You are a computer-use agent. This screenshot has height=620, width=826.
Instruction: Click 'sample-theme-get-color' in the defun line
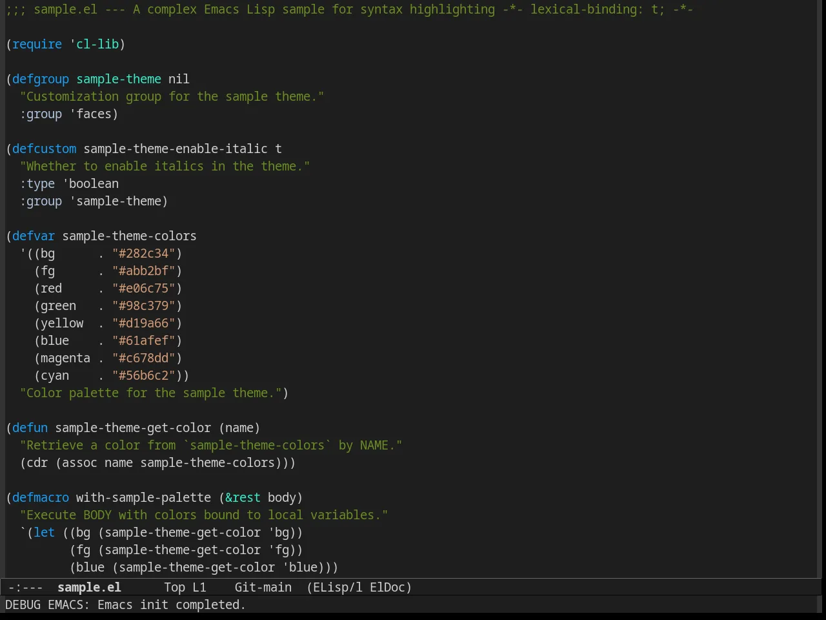click(x=133, y=428)
